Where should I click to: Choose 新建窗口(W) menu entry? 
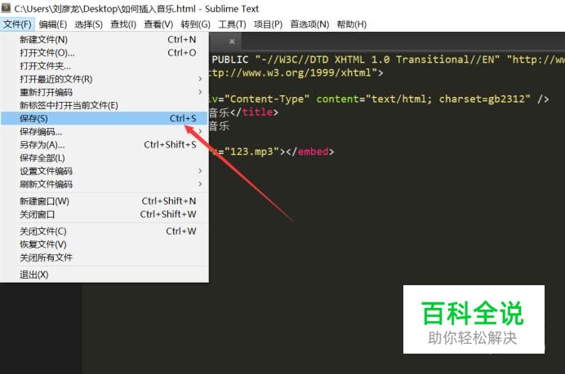(x=105, y=201)
